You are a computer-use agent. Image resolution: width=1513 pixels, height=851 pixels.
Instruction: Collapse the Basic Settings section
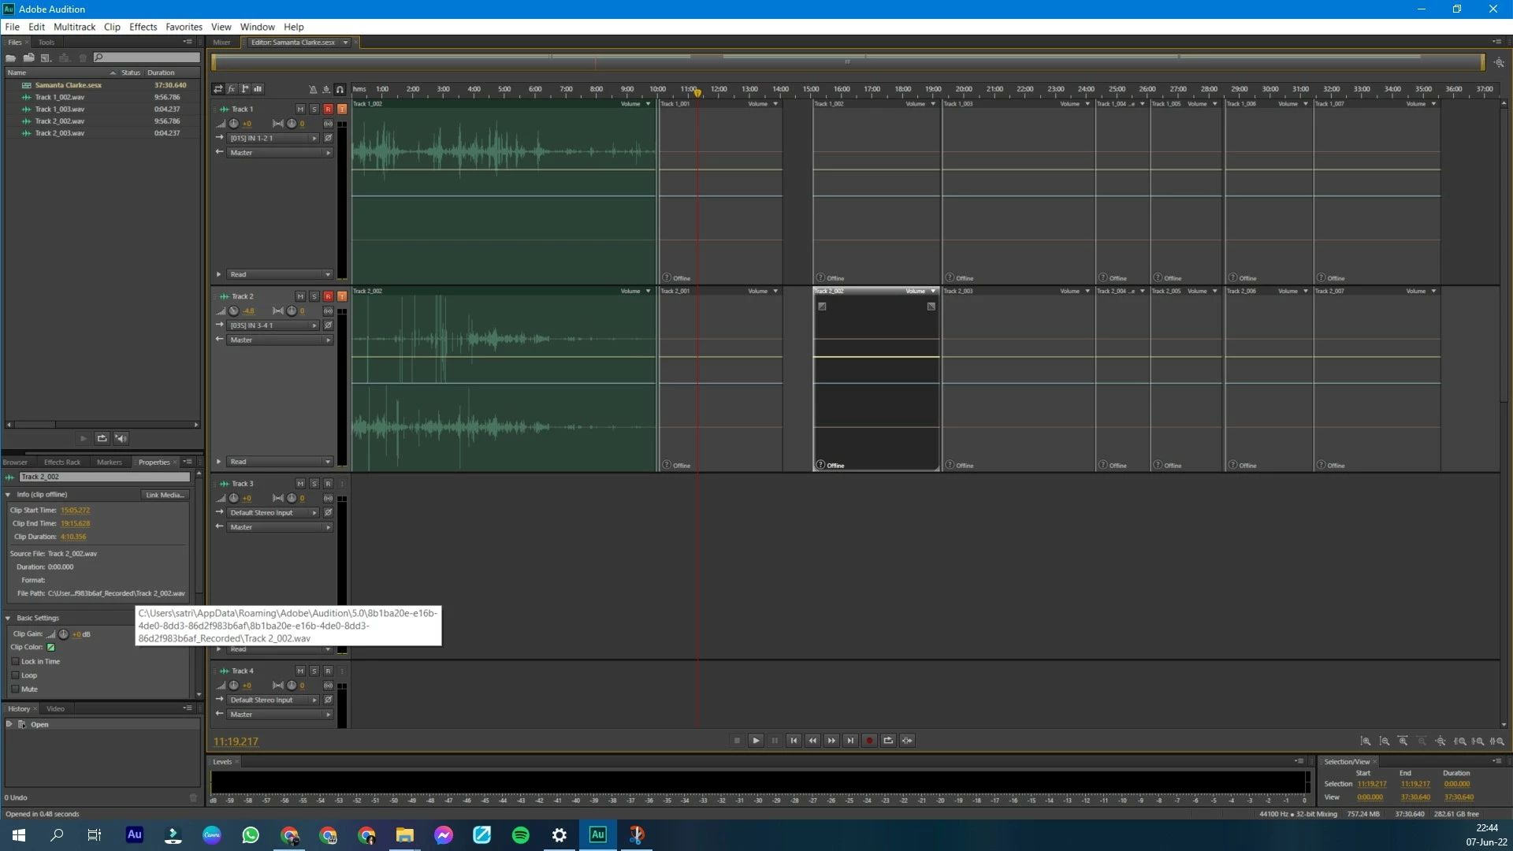pos(8,618)
